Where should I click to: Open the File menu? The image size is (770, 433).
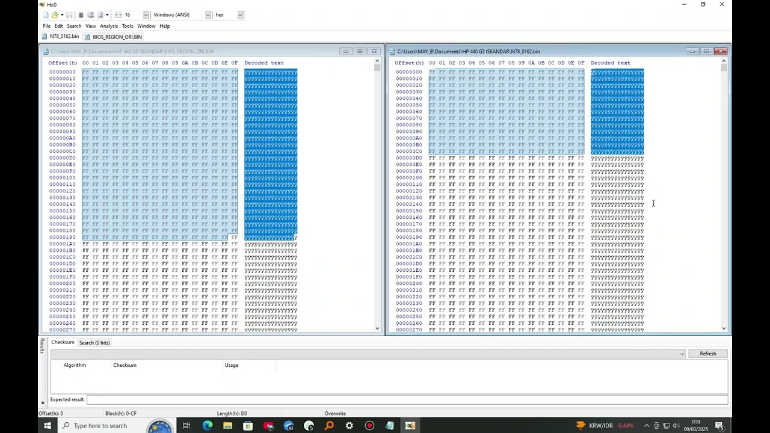46,26
